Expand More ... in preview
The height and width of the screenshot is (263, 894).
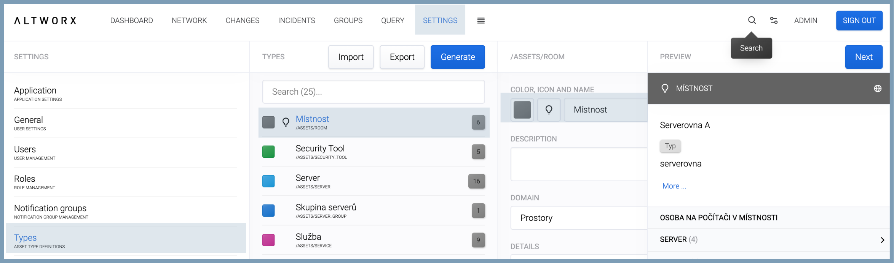click(674, 186)
